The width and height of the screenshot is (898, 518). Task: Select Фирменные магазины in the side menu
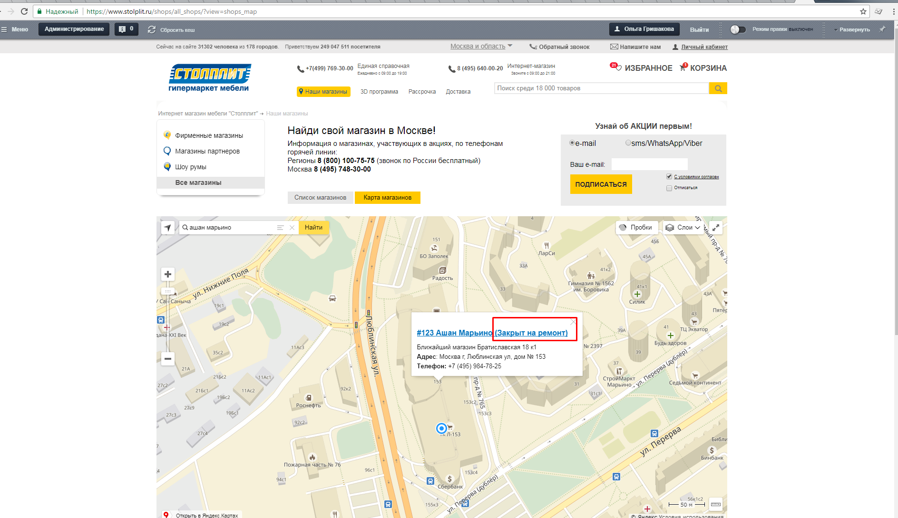[x=209, y=135]
